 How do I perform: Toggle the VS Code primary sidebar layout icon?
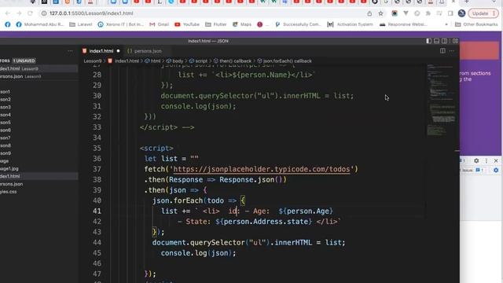click(428, 41)
